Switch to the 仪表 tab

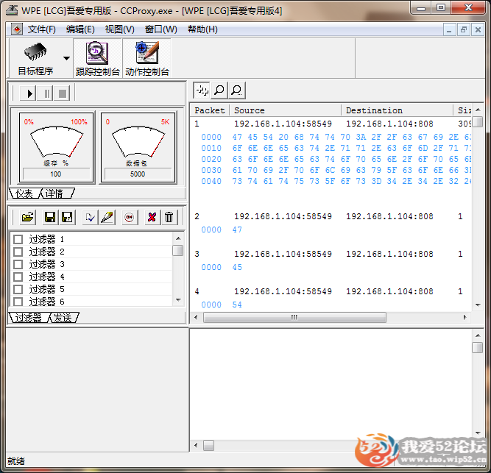tap(24, 193)
